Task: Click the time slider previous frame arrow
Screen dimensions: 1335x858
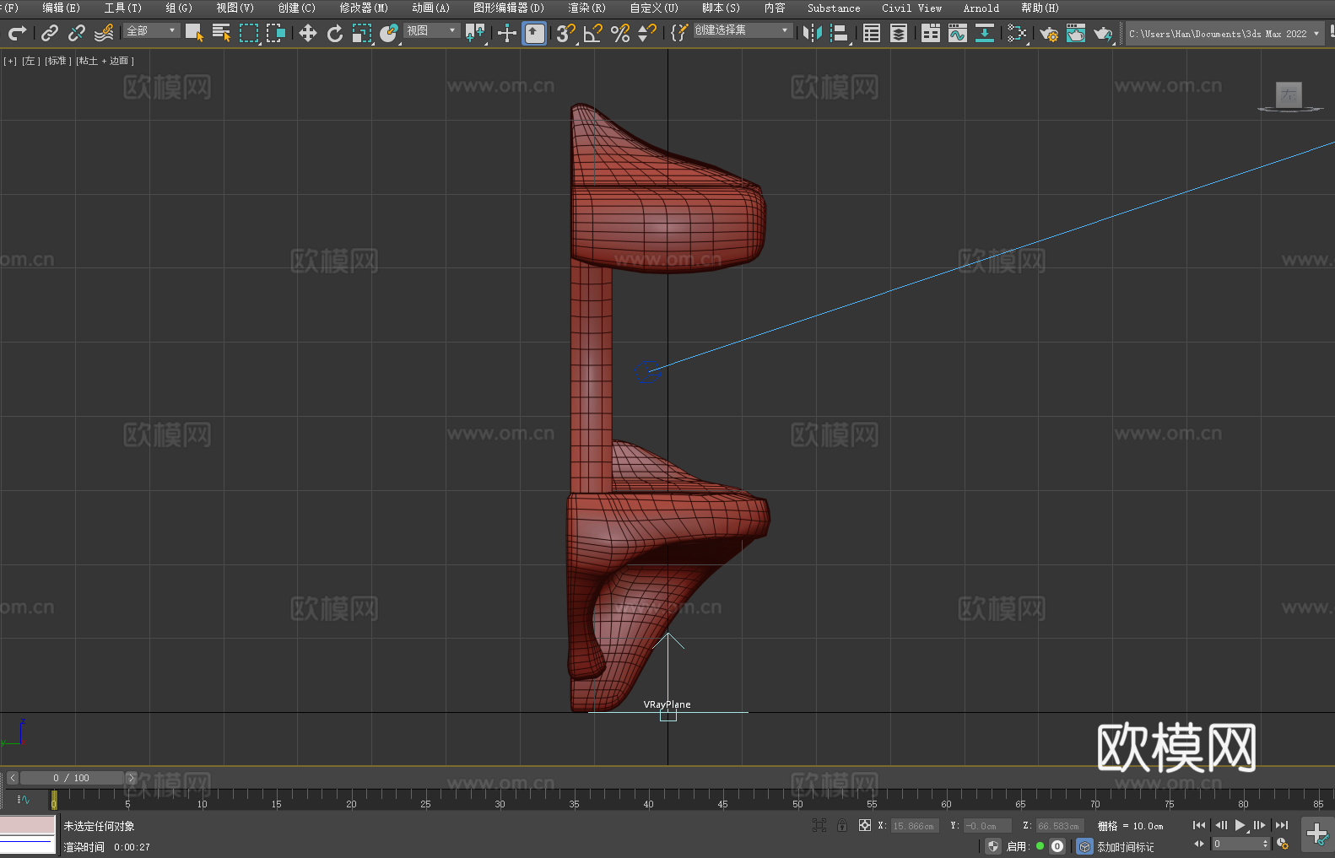Action: point(13,778)
